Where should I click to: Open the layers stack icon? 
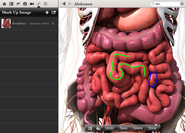(18, 4)
